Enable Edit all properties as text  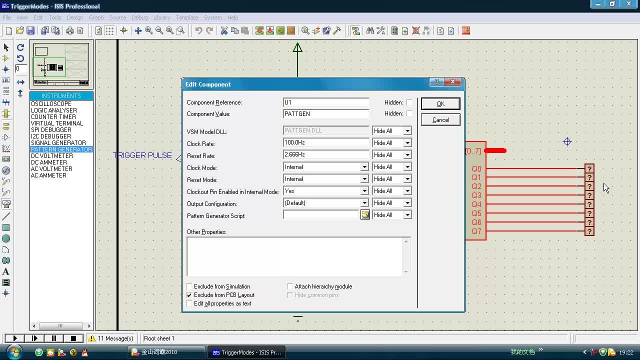point(189,303)
